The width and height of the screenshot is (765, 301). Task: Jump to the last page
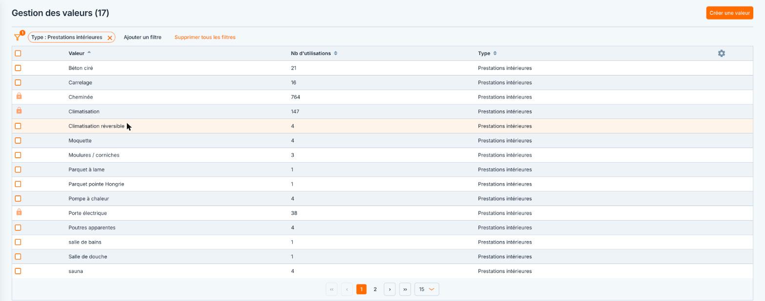(405, 289)
